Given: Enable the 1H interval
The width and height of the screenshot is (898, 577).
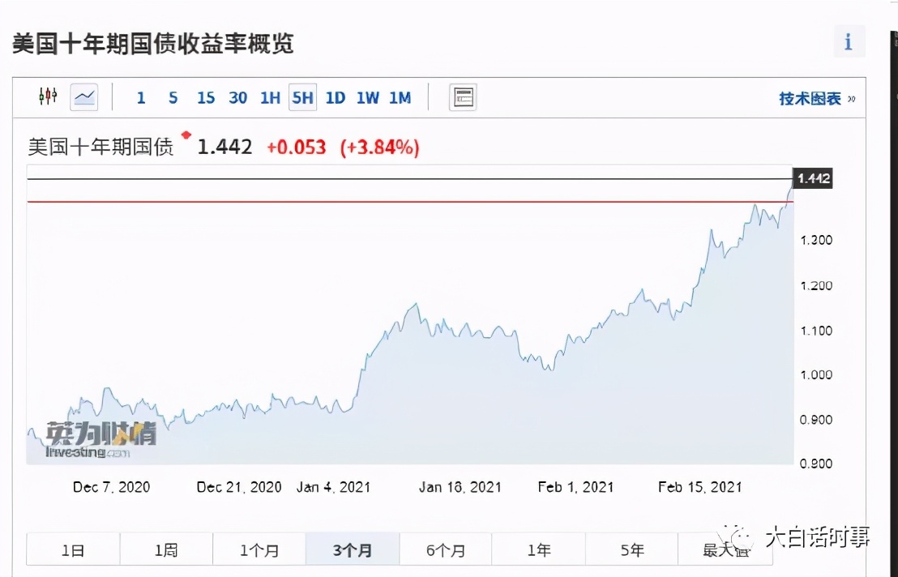Looking at the screenshot, I should 270,96.
